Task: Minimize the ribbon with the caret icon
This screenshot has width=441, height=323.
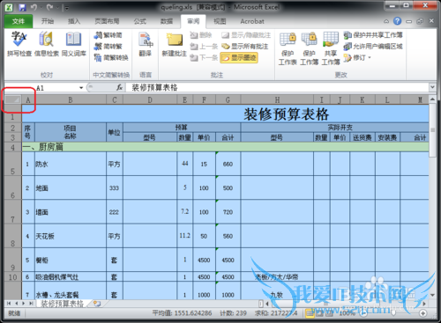Action: coord(386,21)
